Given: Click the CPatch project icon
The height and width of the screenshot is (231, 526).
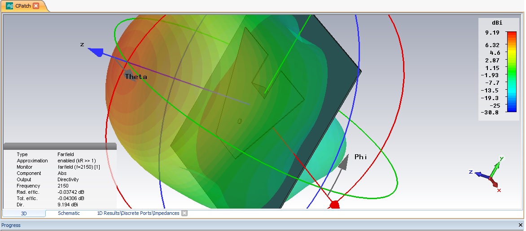Looking at the screenshot, I should [x=9, y=6].
